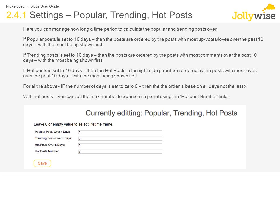Screen dimensions: 280x198
Task: Click the Hot Posts Number input field
Action: tap(120, 152)
